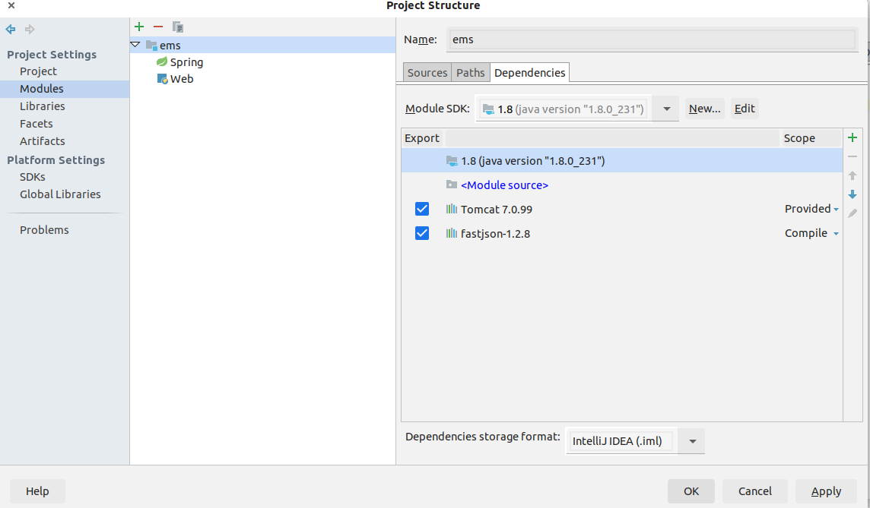Collapse the ems module tree node
The width and height of the screenshot is (870, 508).
pos(135,44)
